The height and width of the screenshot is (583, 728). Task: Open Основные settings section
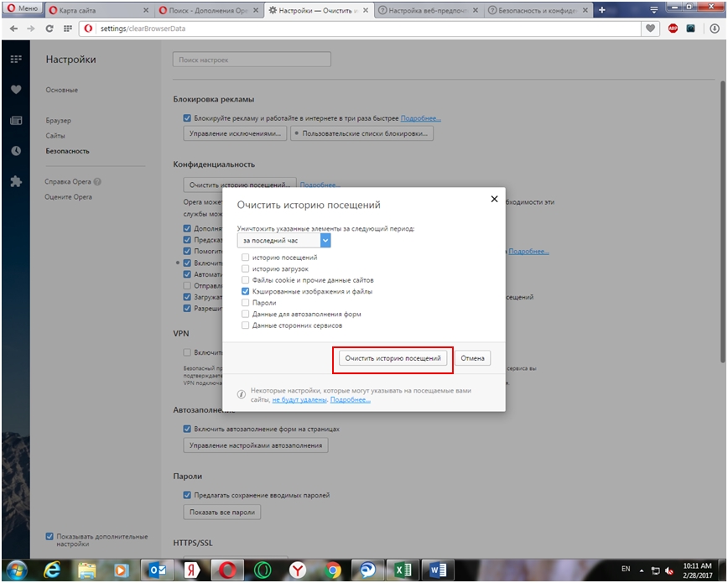point(62,90)
